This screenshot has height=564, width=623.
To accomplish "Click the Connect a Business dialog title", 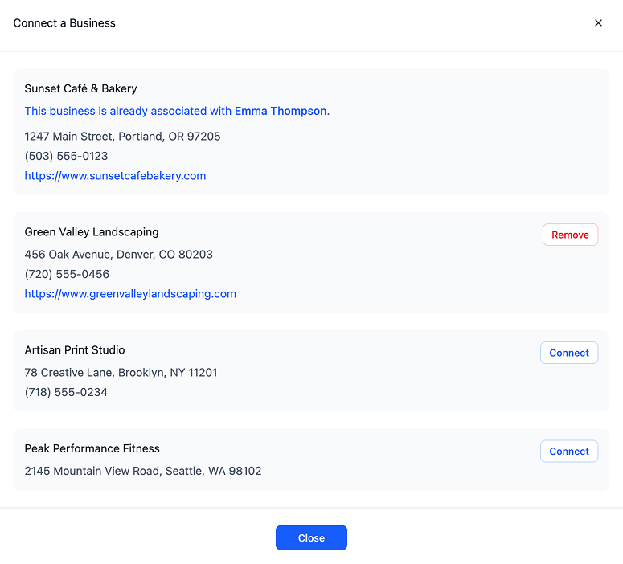I will point(64,23).
